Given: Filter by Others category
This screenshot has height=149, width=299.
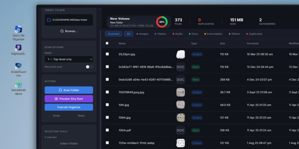Looking at the screenshot, I should click(234, 34).
